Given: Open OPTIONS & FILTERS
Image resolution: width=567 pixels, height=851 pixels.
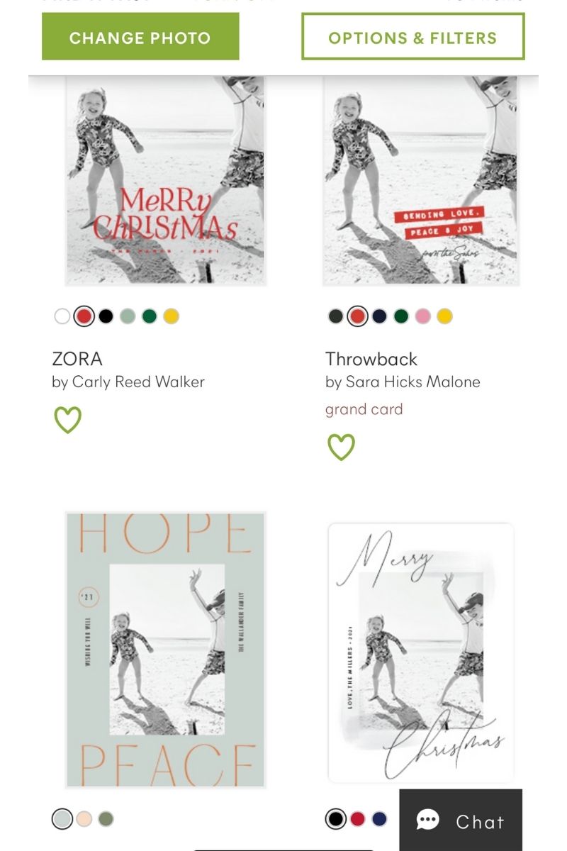Looking at the screenshot, I should (x=412, y=38).
